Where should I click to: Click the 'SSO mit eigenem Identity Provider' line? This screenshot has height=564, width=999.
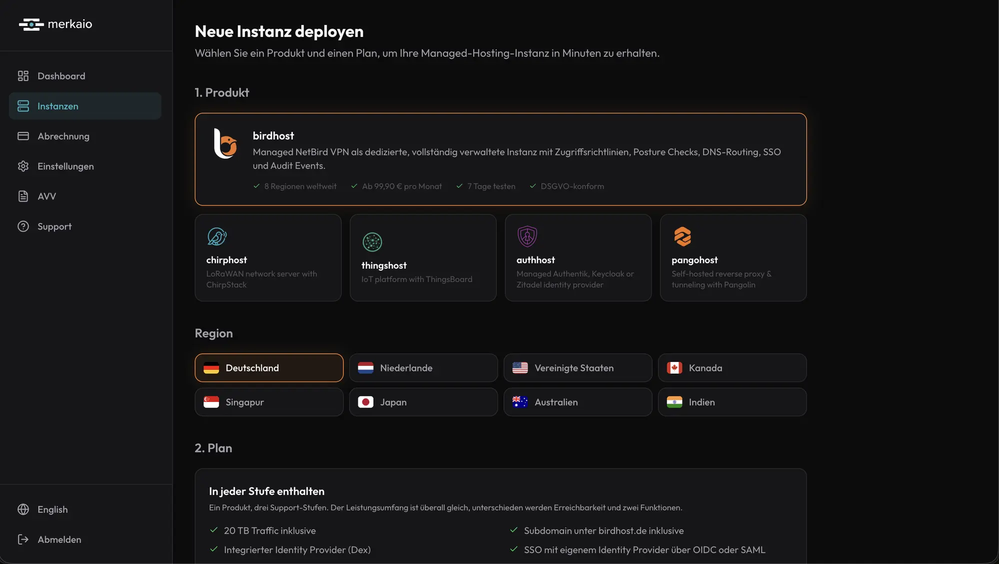click(645, 549)
